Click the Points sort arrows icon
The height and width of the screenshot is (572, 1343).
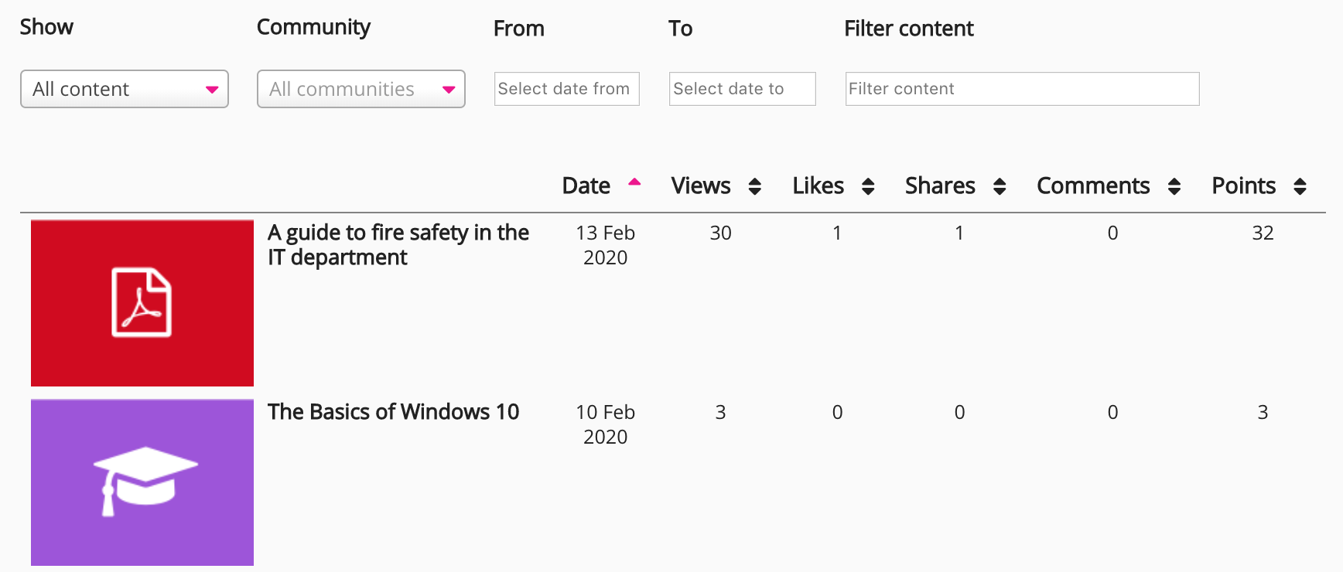(1300, 186)
